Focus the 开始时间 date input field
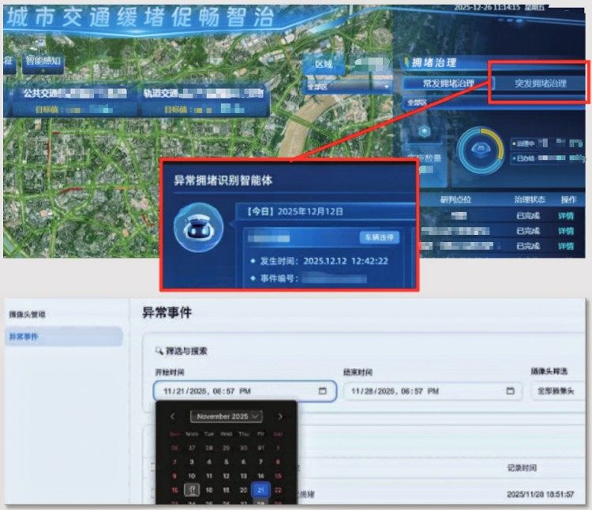 245,391
